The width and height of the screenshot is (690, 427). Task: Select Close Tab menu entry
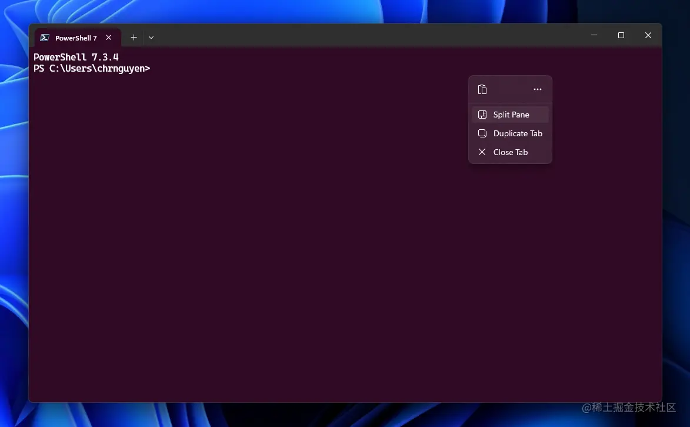[510, 152]
